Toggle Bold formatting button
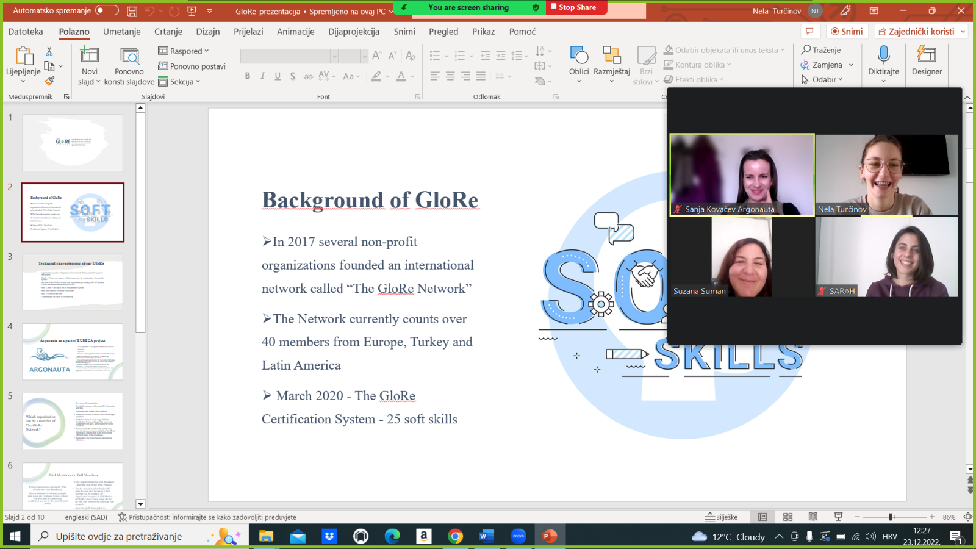This screenshot has width=976, height=549. pos(247,76)
